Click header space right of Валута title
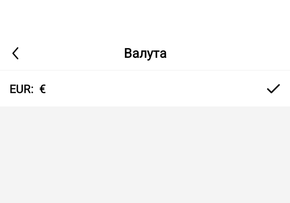Viewport: 290px width, 203px height. [228, 53]
